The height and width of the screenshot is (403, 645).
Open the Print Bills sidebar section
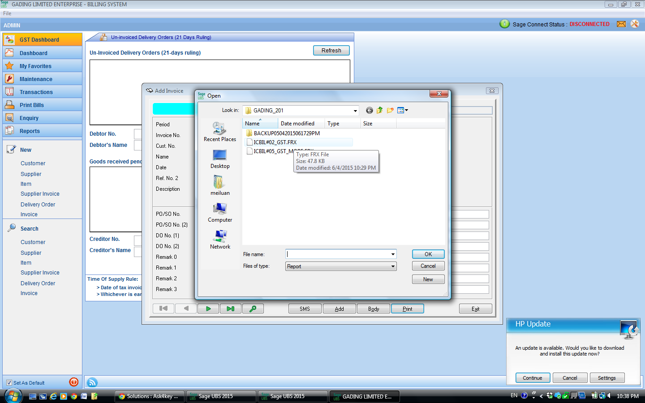(x=42, y=105)
